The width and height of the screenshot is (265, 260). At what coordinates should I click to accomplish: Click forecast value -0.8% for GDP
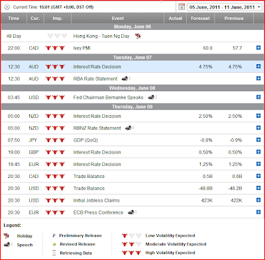[x=206, y=140]
